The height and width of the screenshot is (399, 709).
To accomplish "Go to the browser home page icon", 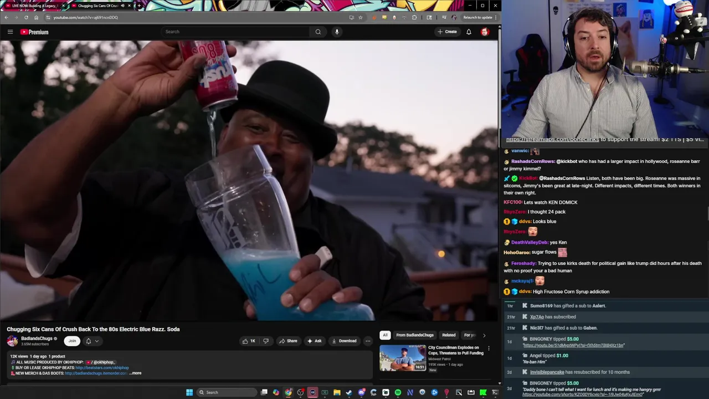I will 36,17.
